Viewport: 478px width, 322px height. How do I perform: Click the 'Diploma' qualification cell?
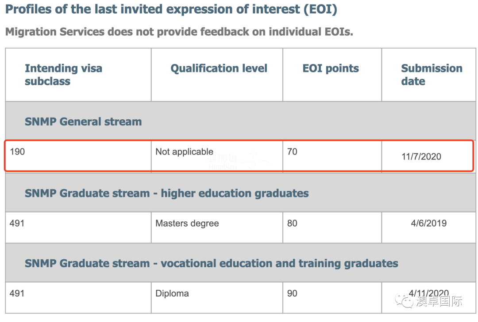coord(217,298)
